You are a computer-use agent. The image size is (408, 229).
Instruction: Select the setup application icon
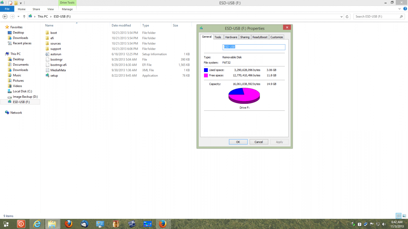[47, 75]
